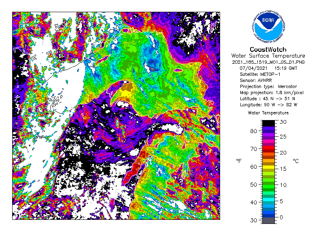Click the Projection type: Mercator line

click(x=268, y=86)
